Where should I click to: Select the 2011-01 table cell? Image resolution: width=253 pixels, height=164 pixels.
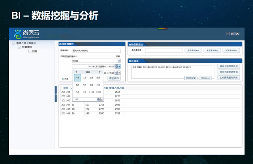coord(66,92)
